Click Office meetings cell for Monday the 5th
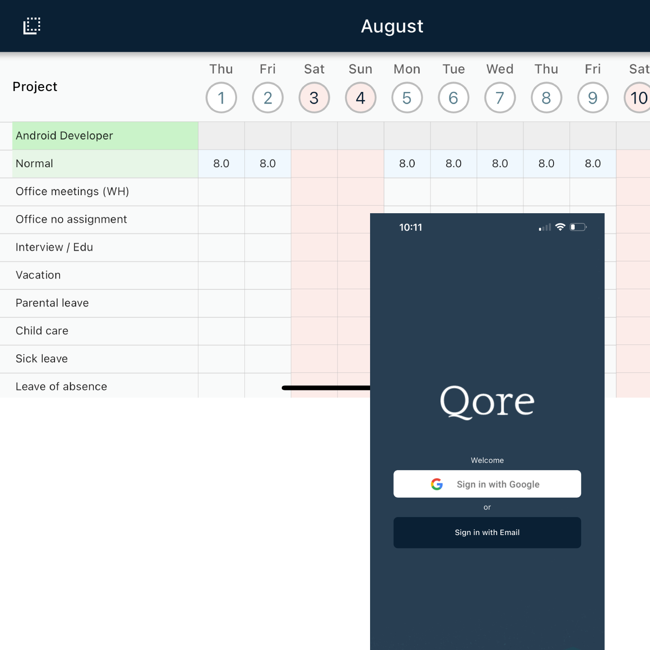650x650 pixels. tap(407, 192)
